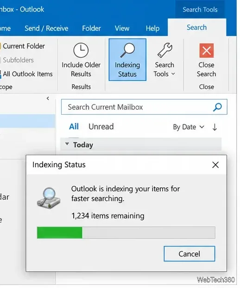Click the green indexing progress bar
Image resolution: width=240 pixels, height=288 pixels.
pos(126,233)
